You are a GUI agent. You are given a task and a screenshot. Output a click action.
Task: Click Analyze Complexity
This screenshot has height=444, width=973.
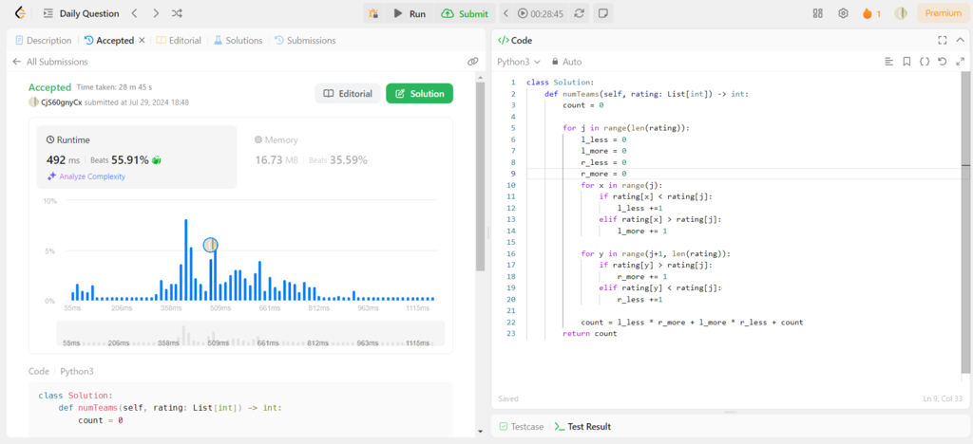tap(86, 176)
